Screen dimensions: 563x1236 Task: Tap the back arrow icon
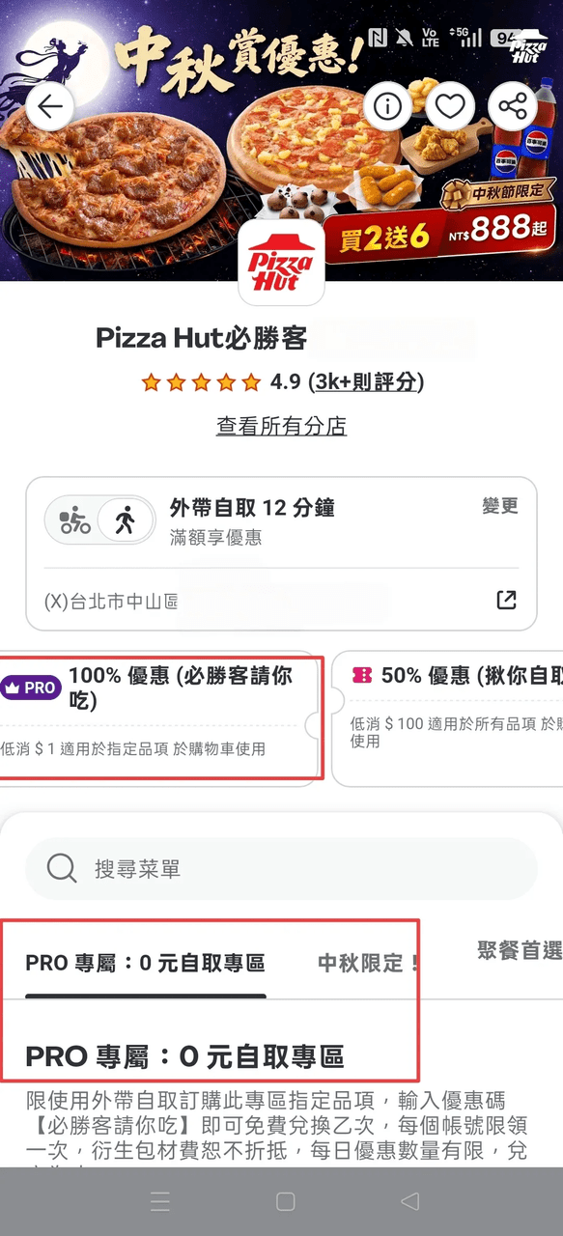[x=50, y=107]
